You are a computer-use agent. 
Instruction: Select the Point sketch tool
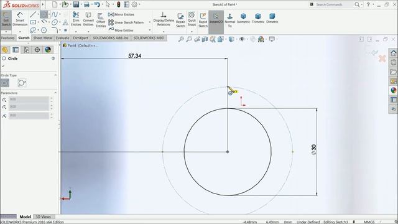click(x=65, y=30)
